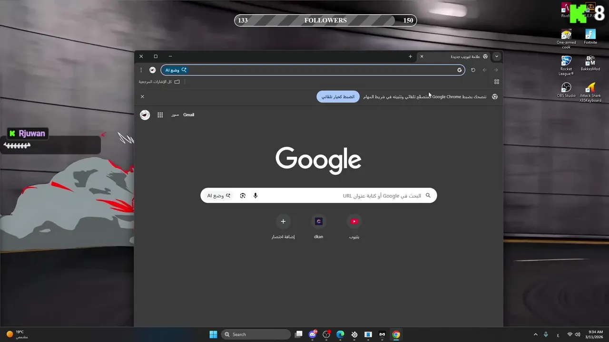This screenshot has width=609, height=342.
Task: Click the right-pointing navigation arrow in Chrome's toolbar
Action: (496, 70)
